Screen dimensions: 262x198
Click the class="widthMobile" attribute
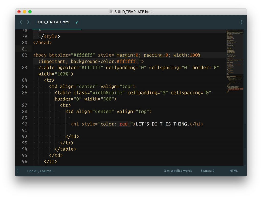click(99, 93)
